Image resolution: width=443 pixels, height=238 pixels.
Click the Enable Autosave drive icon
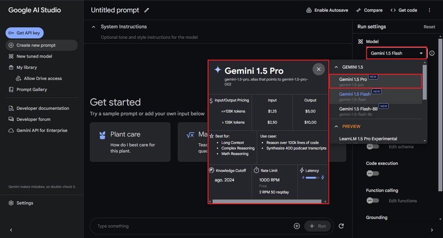pos(309,10)
